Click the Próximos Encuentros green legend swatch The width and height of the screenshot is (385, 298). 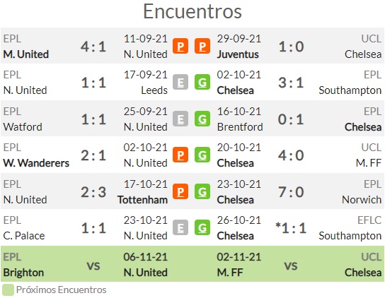[8, 290]
